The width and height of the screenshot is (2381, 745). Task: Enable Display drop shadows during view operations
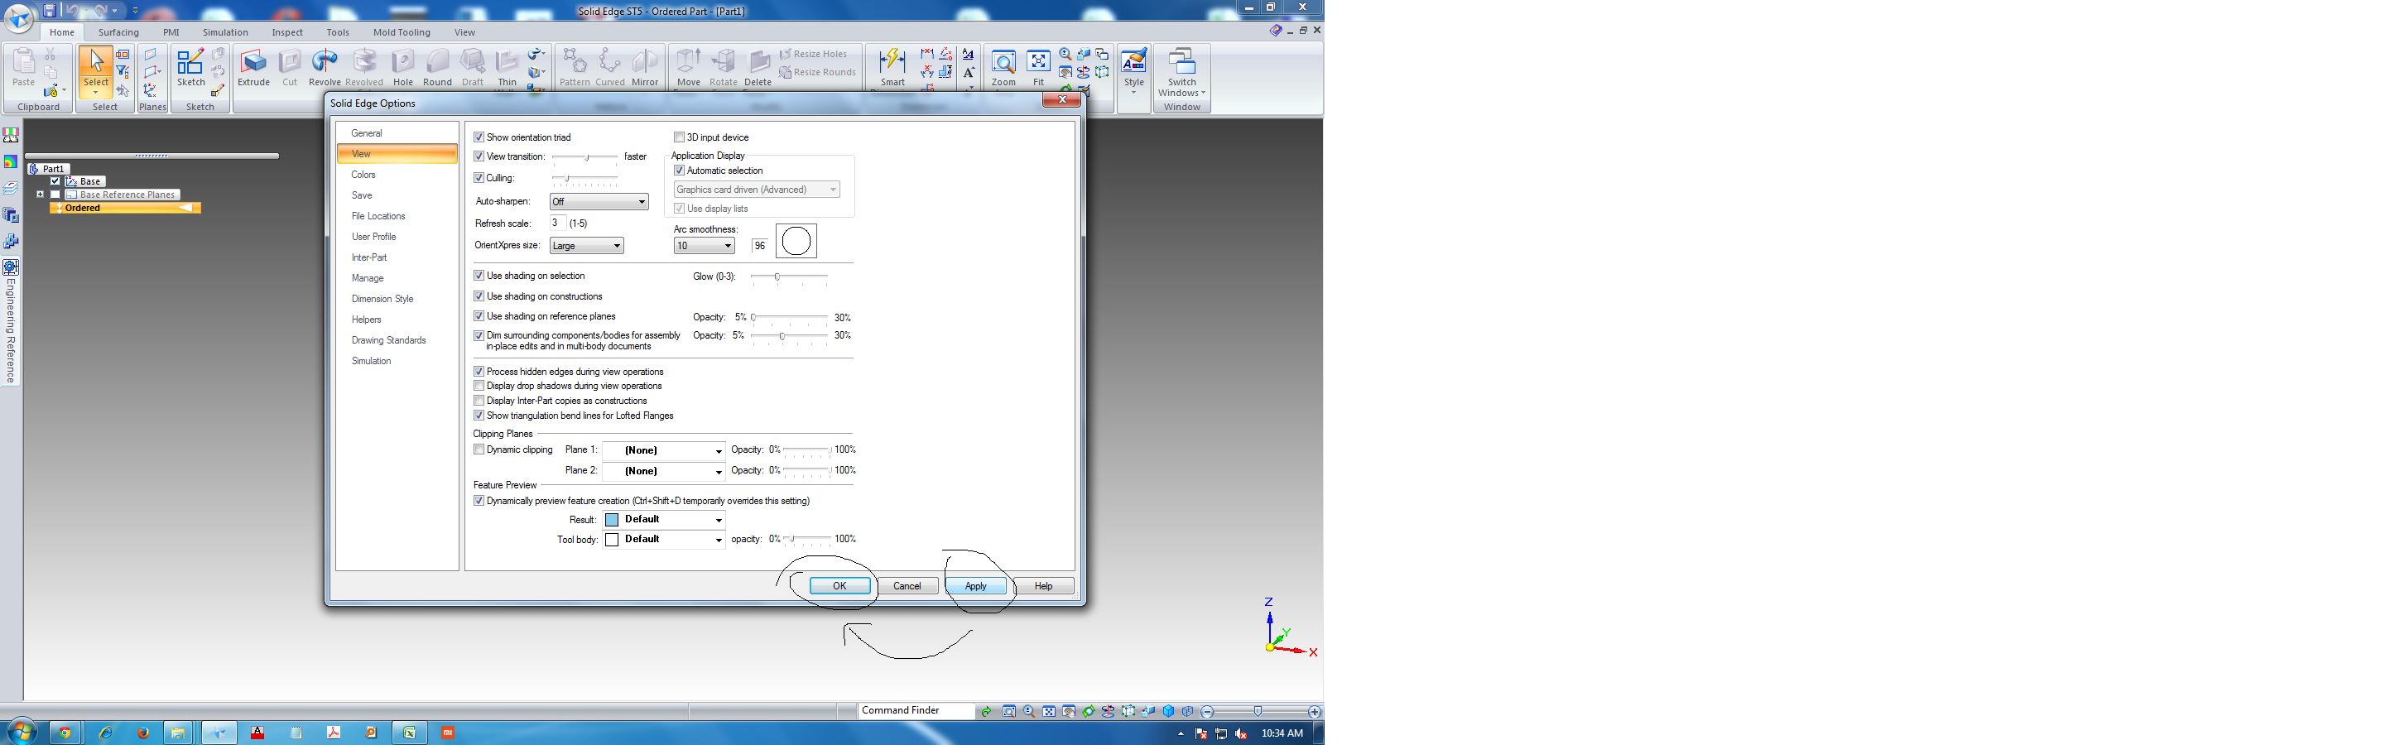point(479,386)
